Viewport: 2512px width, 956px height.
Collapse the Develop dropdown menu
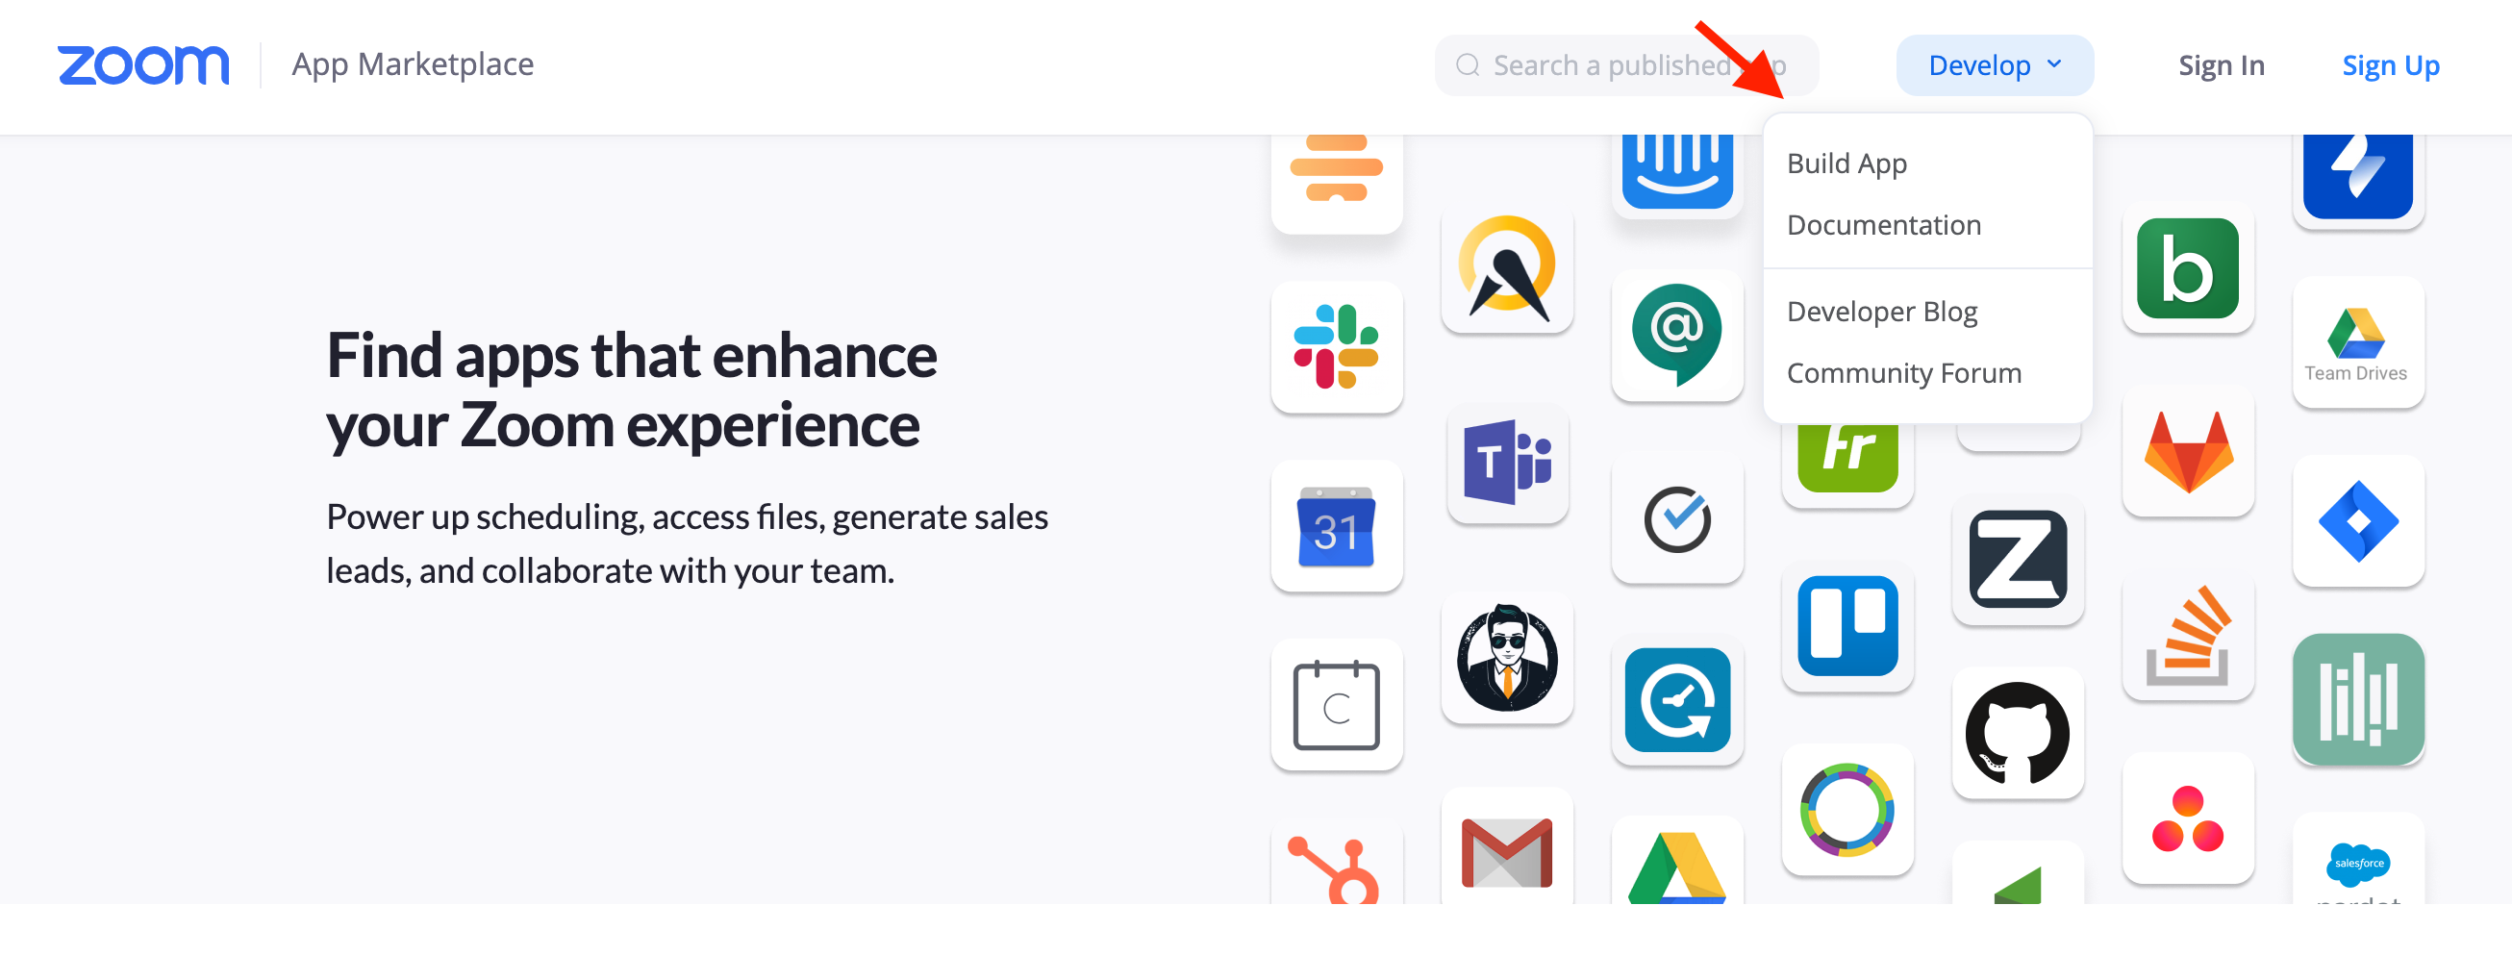point(1995,65)
